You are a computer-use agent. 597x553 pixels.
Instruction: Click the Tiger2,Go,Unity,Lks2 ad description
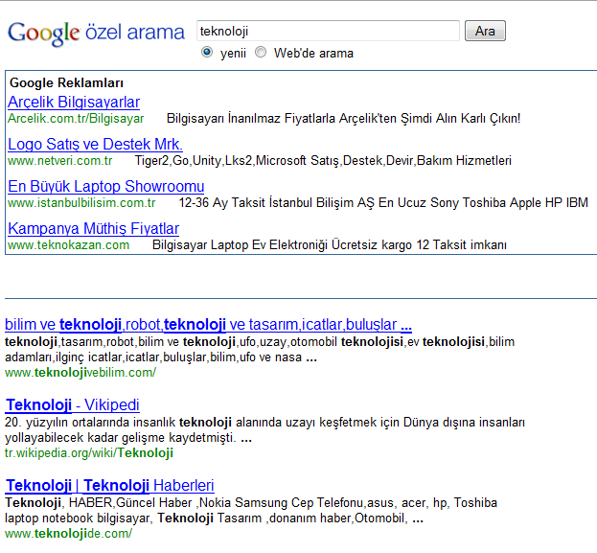323,161
